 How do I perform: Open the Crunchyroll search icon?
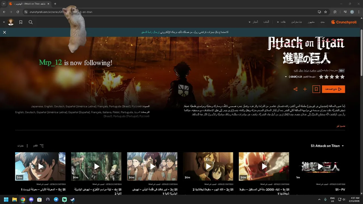31,22
